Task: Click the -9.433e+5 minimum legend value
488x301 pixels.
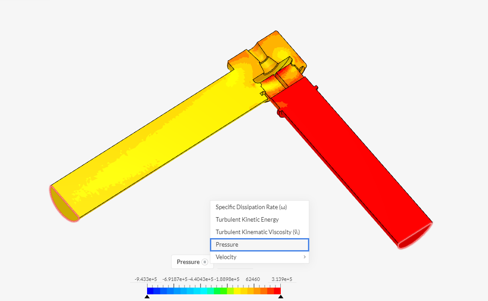Action: click(146, 279)
